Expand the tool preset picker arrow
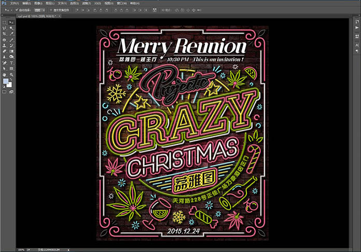Image resolution: width=361 pixels, height=252 pixels. coord(11,10)
